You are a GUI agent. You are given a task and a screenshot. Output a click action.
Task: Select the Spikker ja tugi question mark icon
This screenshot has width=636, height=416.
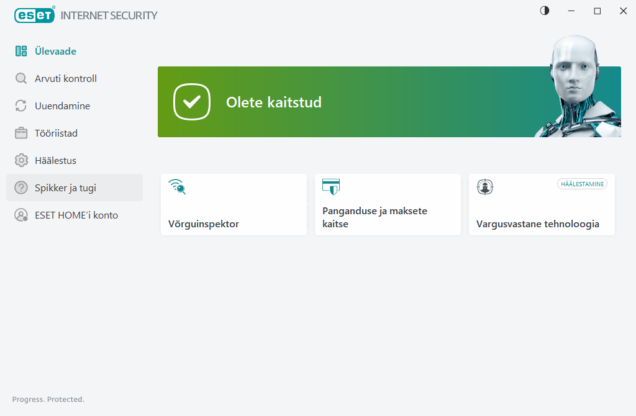[21, 188]
